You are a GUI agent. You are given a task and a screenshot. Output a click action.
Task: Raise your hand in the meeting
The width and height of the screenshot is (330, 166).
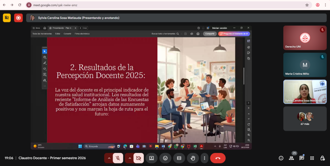click(193, 158)
